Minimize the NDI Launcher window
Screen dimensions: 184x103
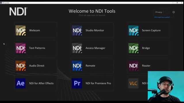click(x=173, y=3)
